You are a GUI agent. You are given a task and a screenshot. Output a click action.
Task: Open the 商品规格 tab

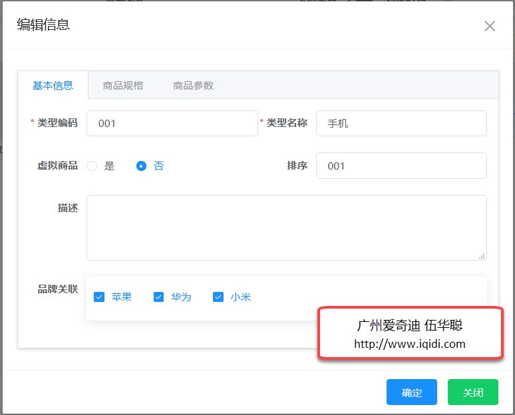pos(123,85)
